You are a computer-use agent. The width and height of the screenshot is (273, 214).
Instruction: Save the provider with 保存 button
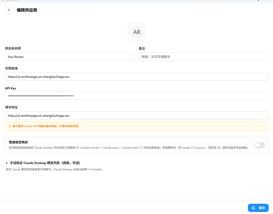[x=258, y=208]
